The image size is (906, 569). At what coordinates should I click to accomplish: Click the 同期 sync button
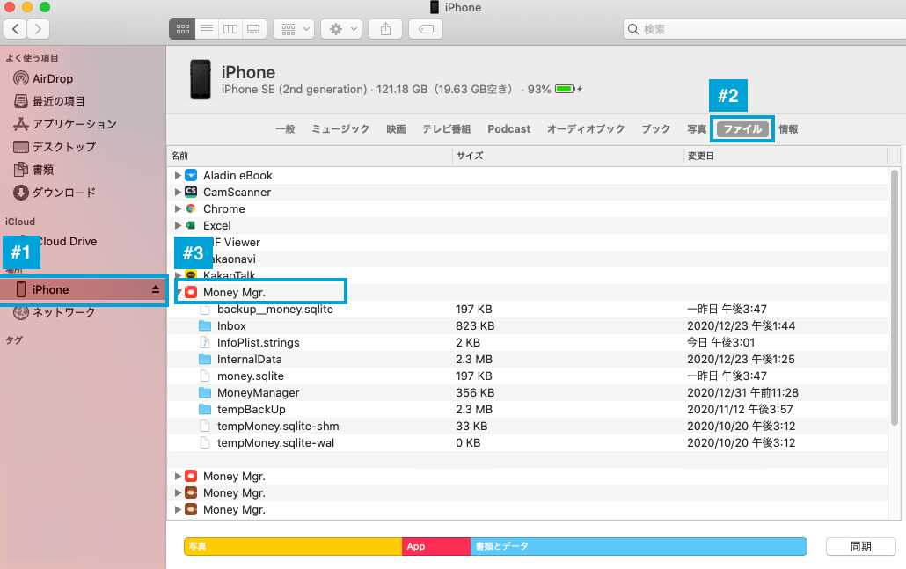(860, 546)
